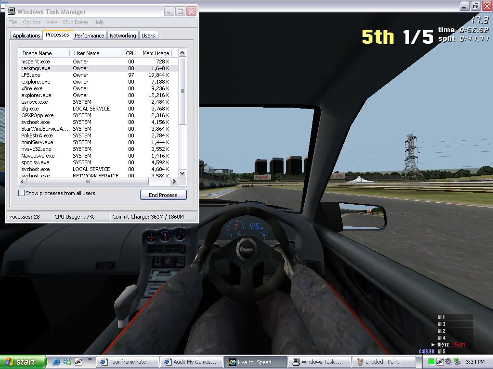Screen dimensions: 493x369
Task: Click the 19,844 K memory value
Action: pos(159,75)
